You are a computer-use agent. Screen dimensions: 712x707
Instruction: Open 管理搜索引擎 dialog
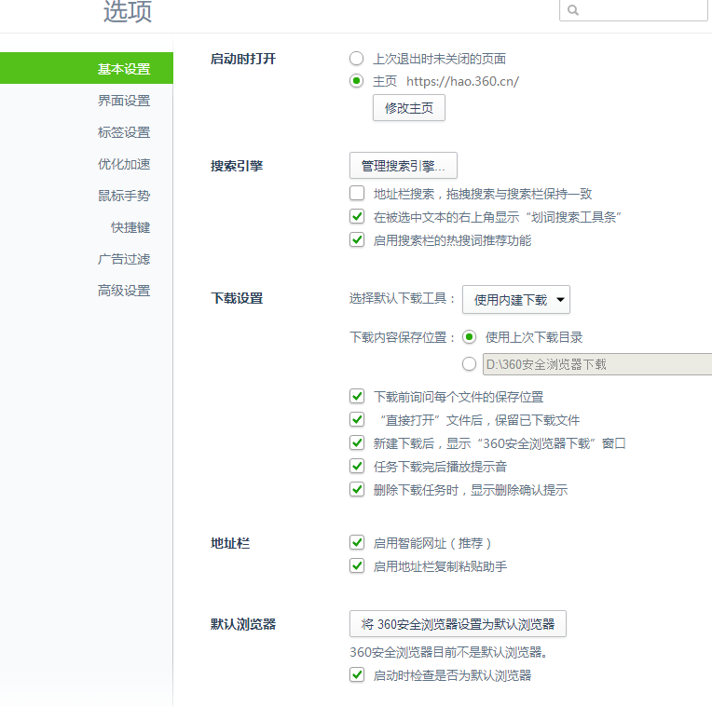pos(404,166)
